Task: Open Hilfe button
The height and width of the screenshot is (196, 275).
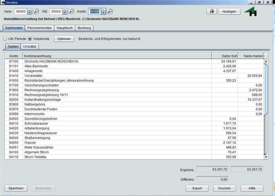Action: 252,188
